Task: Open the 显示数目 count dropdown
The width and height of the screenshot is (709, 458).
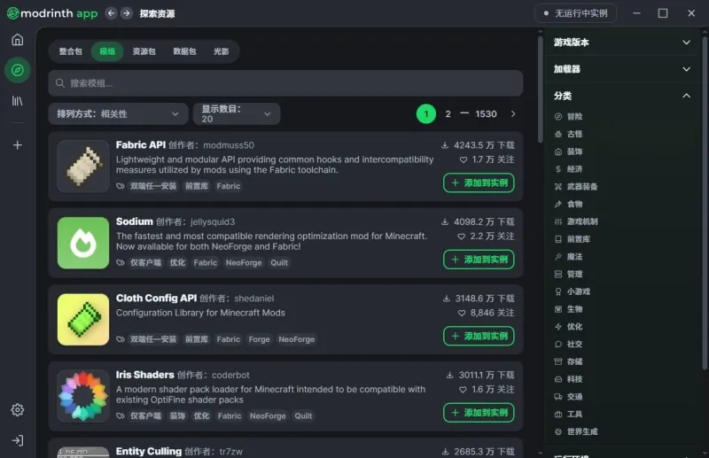Action: 237,114
